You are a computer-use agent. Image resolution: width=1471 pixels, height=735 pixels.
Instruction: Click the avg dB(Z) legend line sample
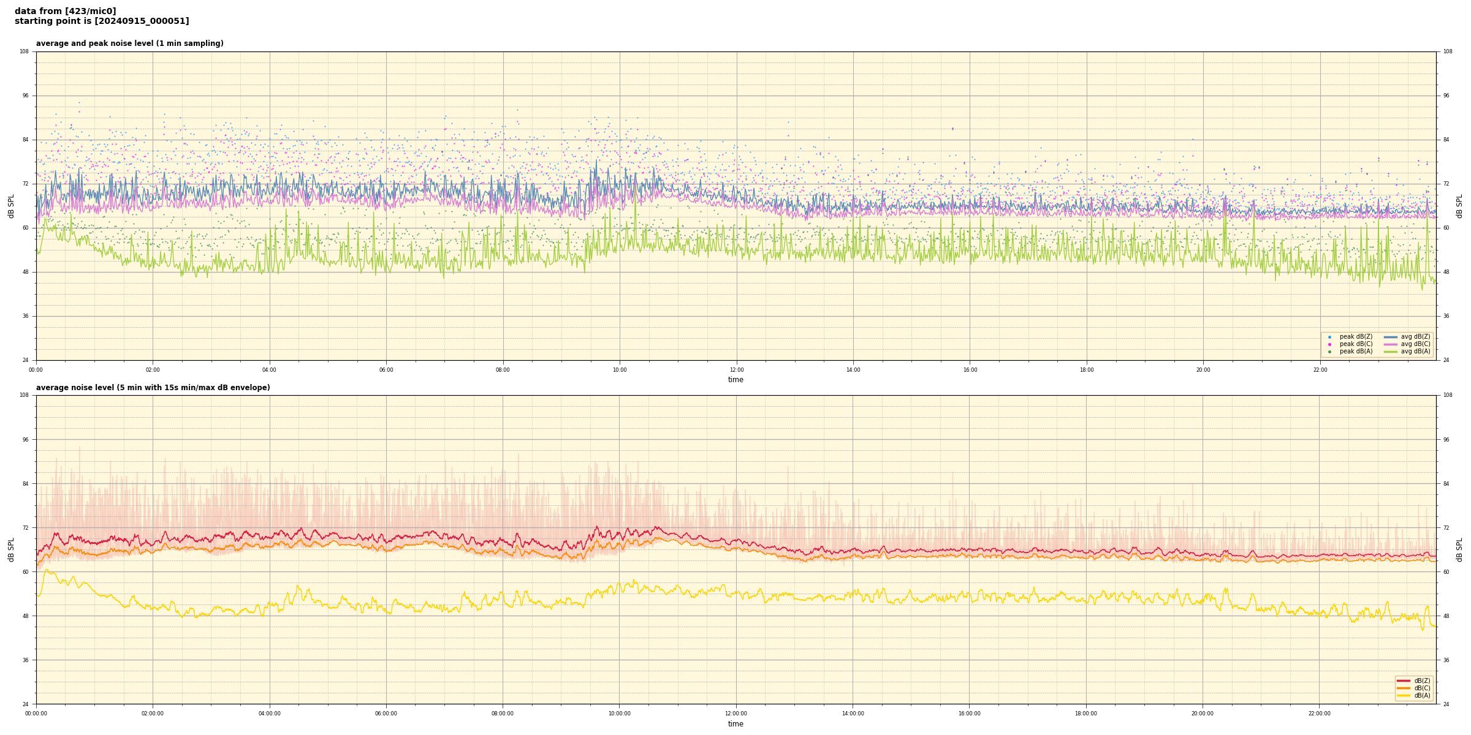coord(1391,337)
